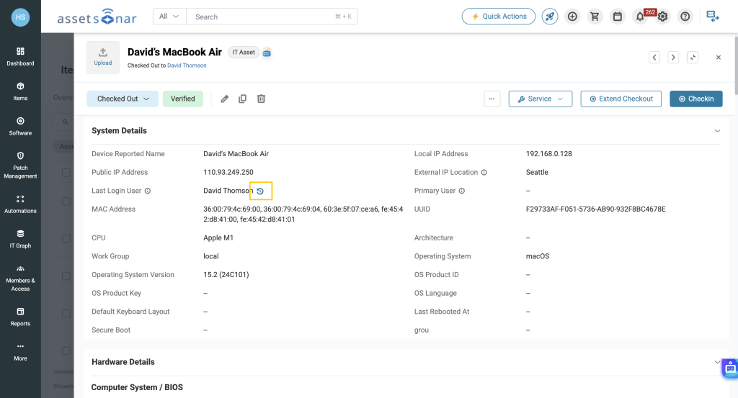Click the edit pencil icon
The image size is (738, 398).
225,99
